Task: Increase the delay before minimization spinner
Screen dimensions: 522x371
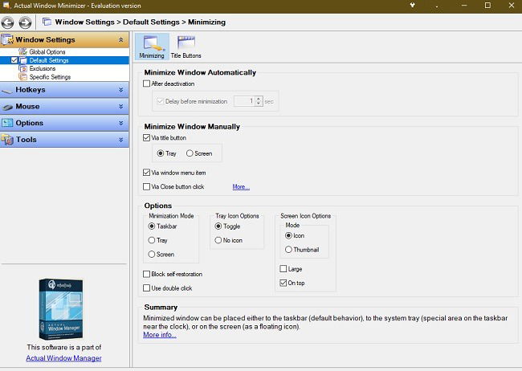Action: click(259, 99)
